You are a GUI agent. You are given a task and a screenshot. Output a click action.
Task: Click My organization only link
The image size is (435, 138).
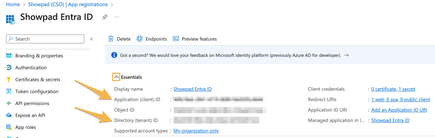coord(196,131)
